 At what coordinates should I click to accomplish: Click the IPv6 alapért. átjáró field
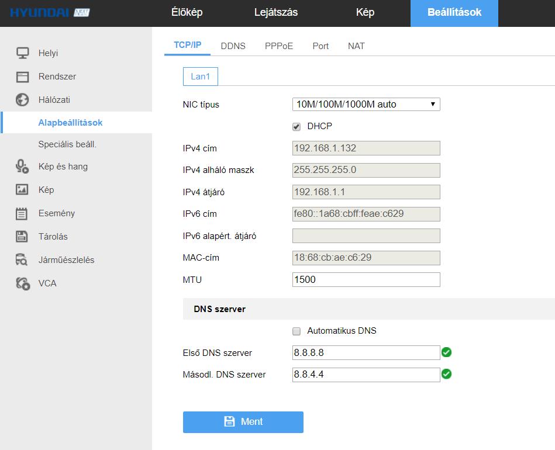point(366,236)
